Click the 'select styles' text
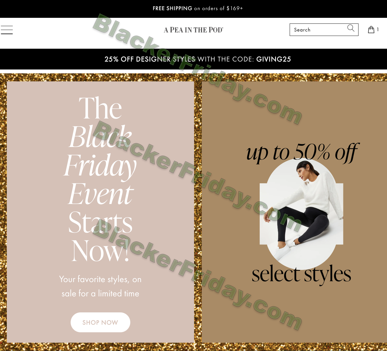 click(302, 274)
